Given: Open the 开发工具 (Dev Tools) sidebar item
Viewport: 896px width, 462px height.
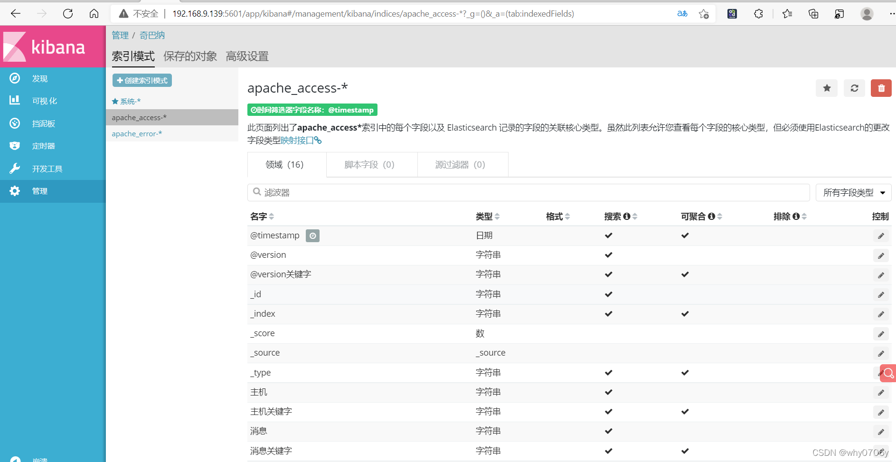Looking at the screenshot, I should [53, 169].
